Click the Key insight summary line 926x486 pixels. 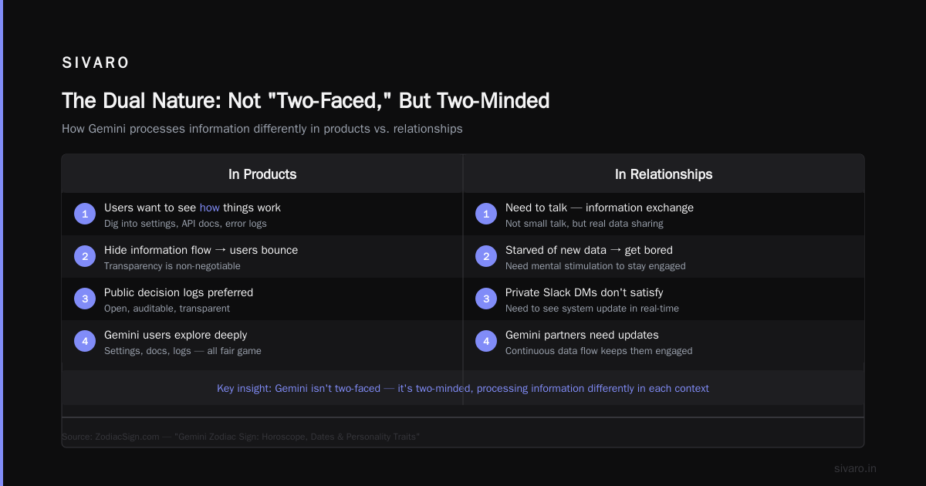pos(463,388)
